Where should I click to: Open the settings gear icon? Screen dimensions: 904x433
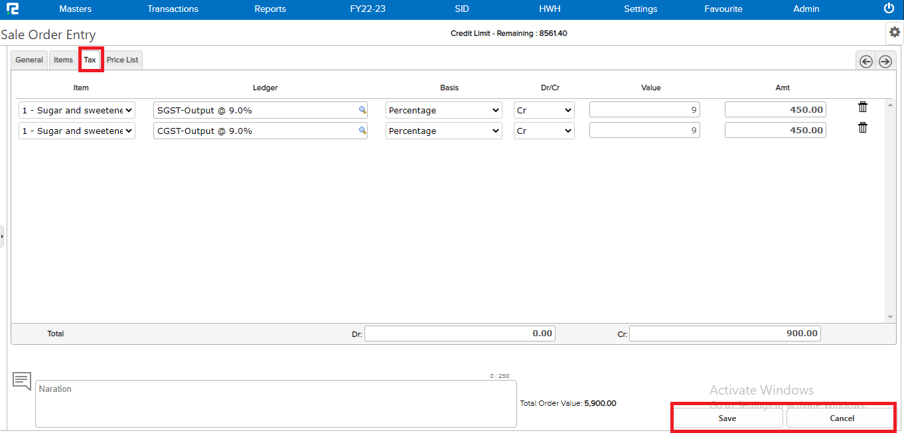click(x=894, y=32)
